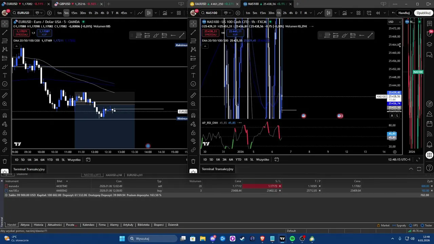Click the undo arrow in the NAS100 toolbar

point(393,13)
